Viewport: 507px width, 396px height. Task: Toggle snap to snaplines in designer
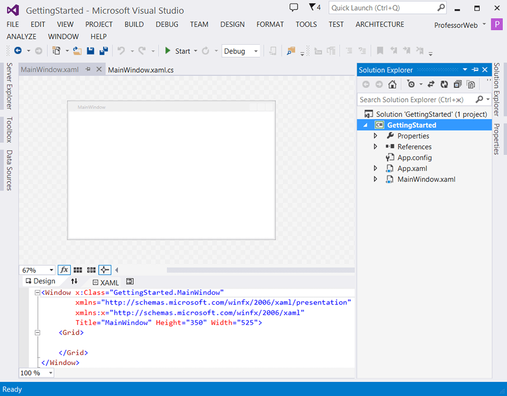click(x=105, y=270)
